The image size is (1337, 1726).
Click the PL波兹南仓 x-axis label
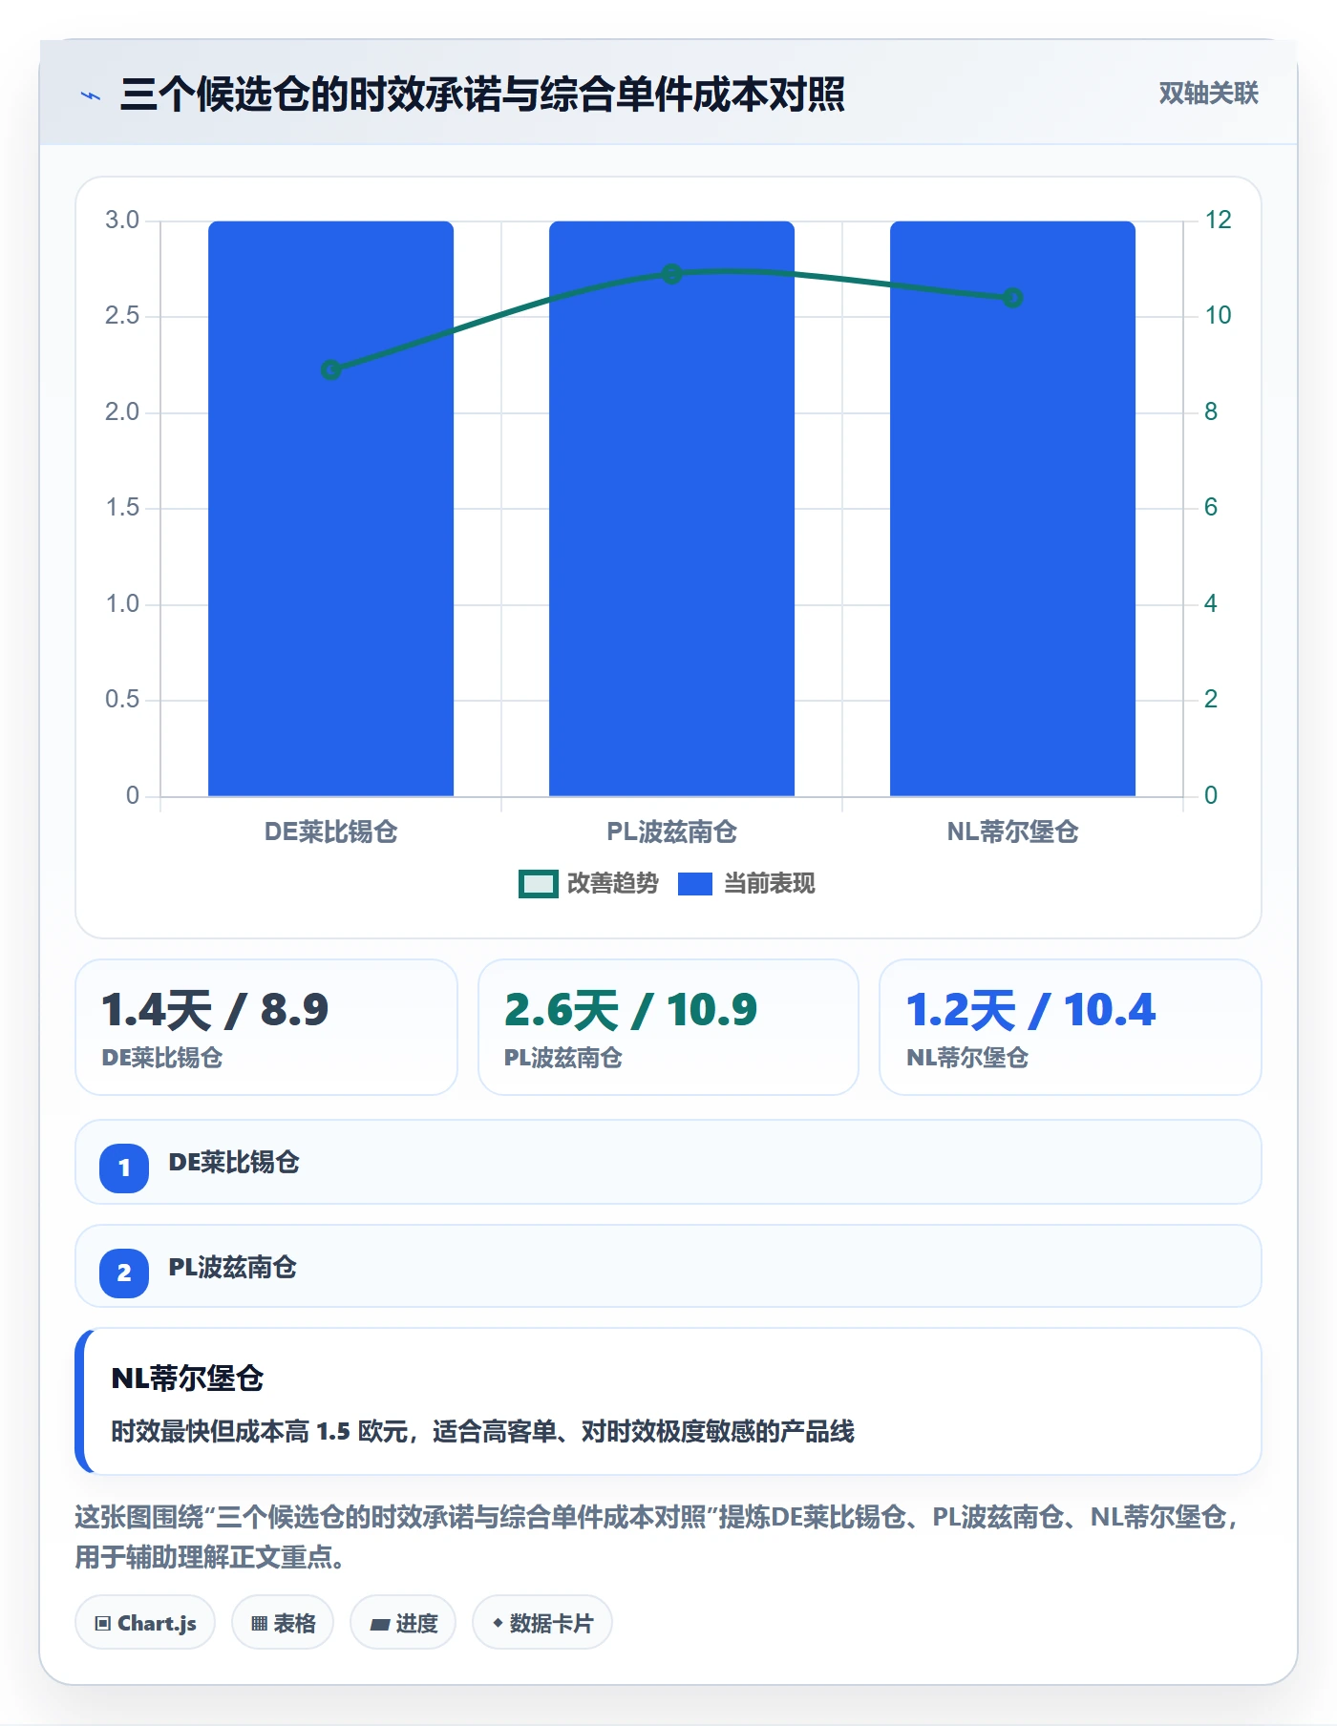point(672,831)
